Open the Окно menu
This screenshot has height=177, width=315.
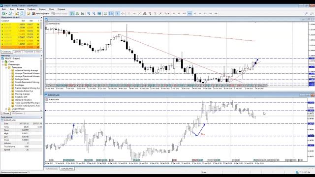tap(51, 9)
